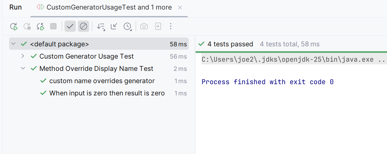Open test history clock icon

point(128,26)
